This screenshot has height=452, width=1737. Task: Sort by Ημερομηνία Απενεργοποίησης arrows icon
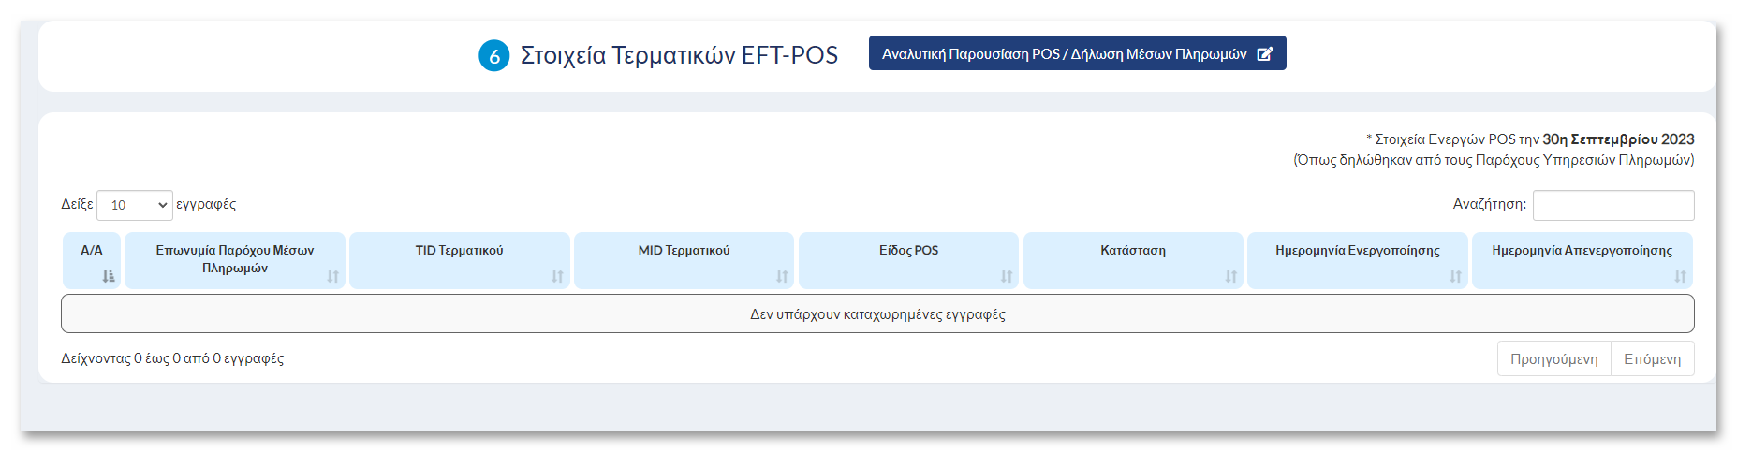[1680, 276]
